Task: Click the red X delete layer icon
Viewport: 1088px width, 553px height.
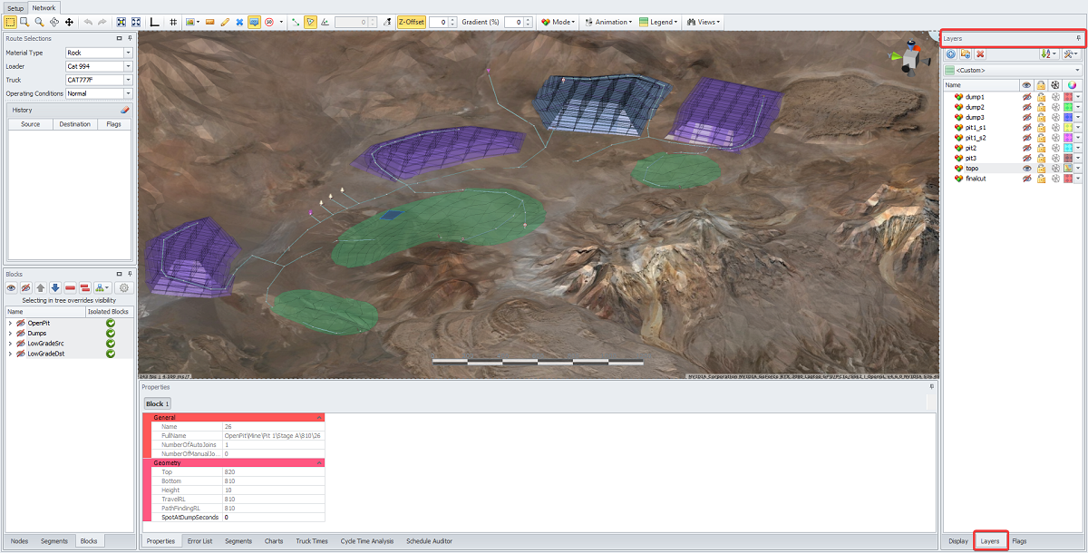Action: point(981,54)
